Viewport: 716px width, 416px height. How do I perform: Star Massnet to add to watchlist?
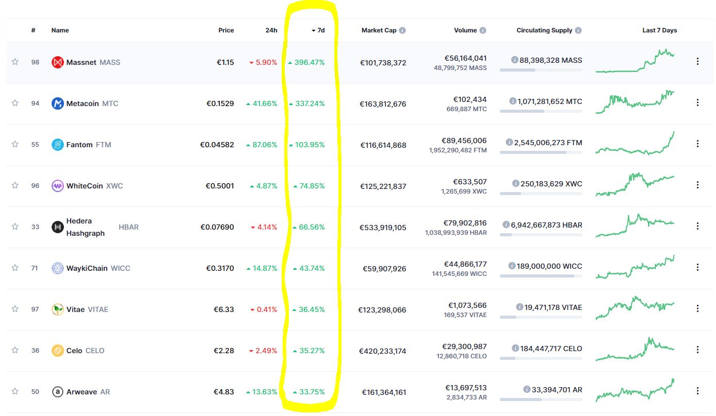tap(15, 62)
